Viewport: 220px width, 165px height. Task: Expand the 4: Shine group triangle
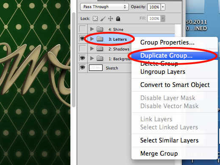click(92, 29)
